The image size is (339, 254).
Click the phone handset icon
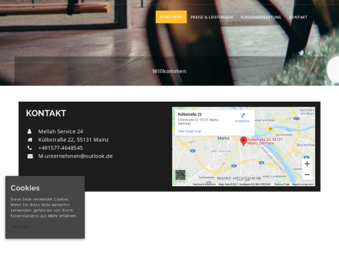(30, 148)
